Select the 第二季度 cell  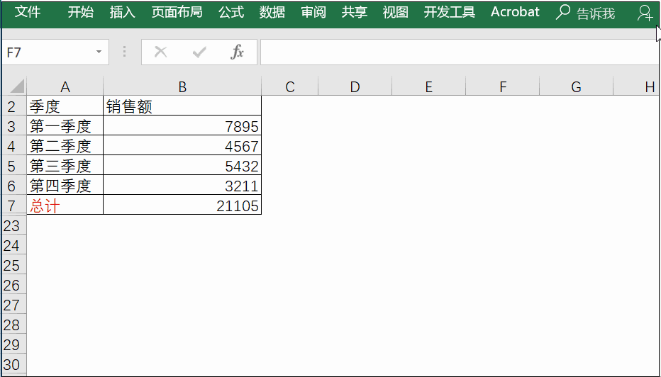coord(65,146)
